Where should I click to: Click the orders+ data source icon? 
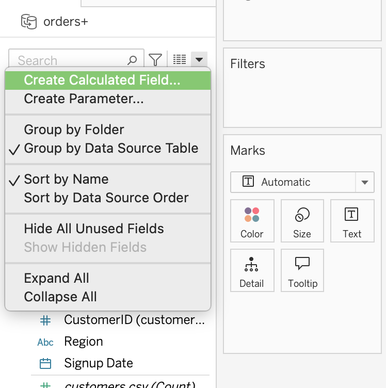(29, 22)
